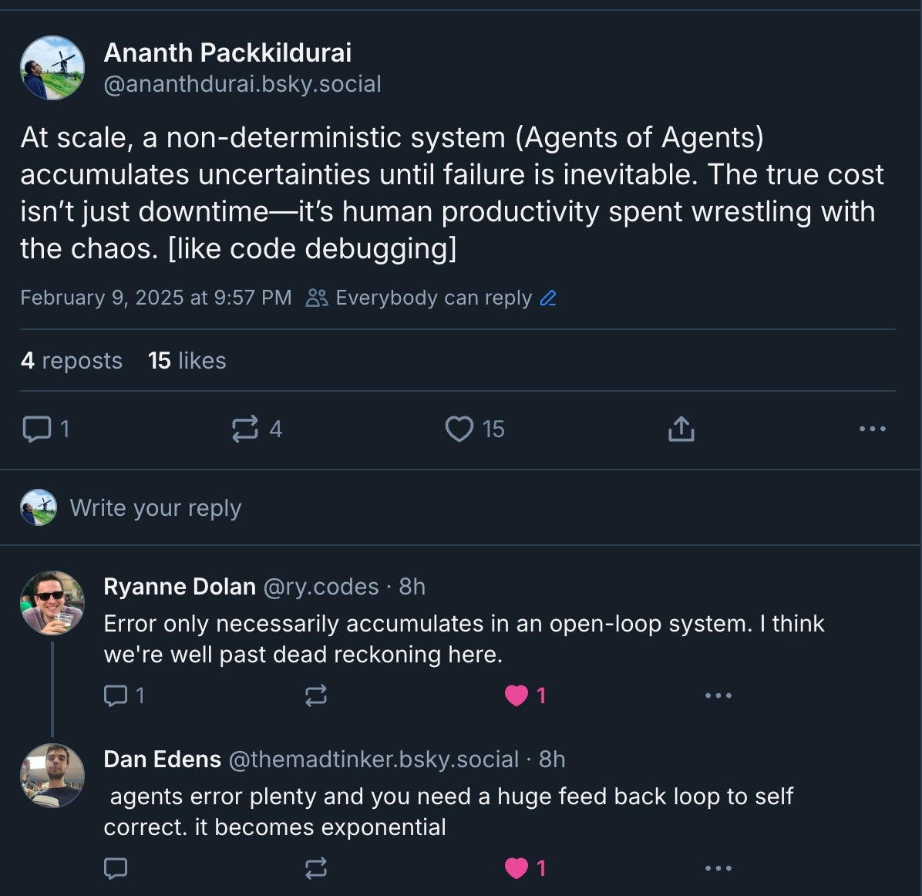Click the 'Write your reply' input field
The height and width of the screenshot is (896, 922).
tap(156, 508)
